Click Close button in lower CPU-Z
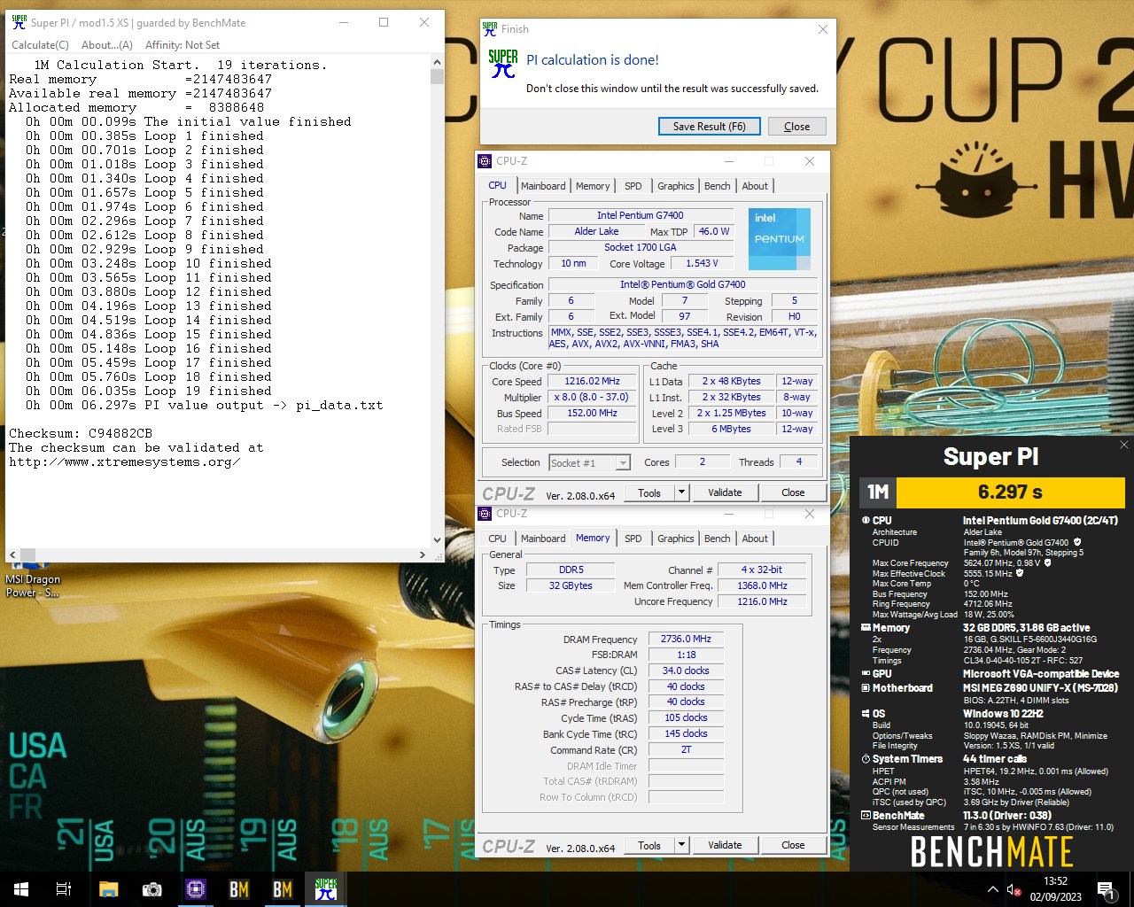Viewport: 1134px width, 907px height. [x=793, y=846]
